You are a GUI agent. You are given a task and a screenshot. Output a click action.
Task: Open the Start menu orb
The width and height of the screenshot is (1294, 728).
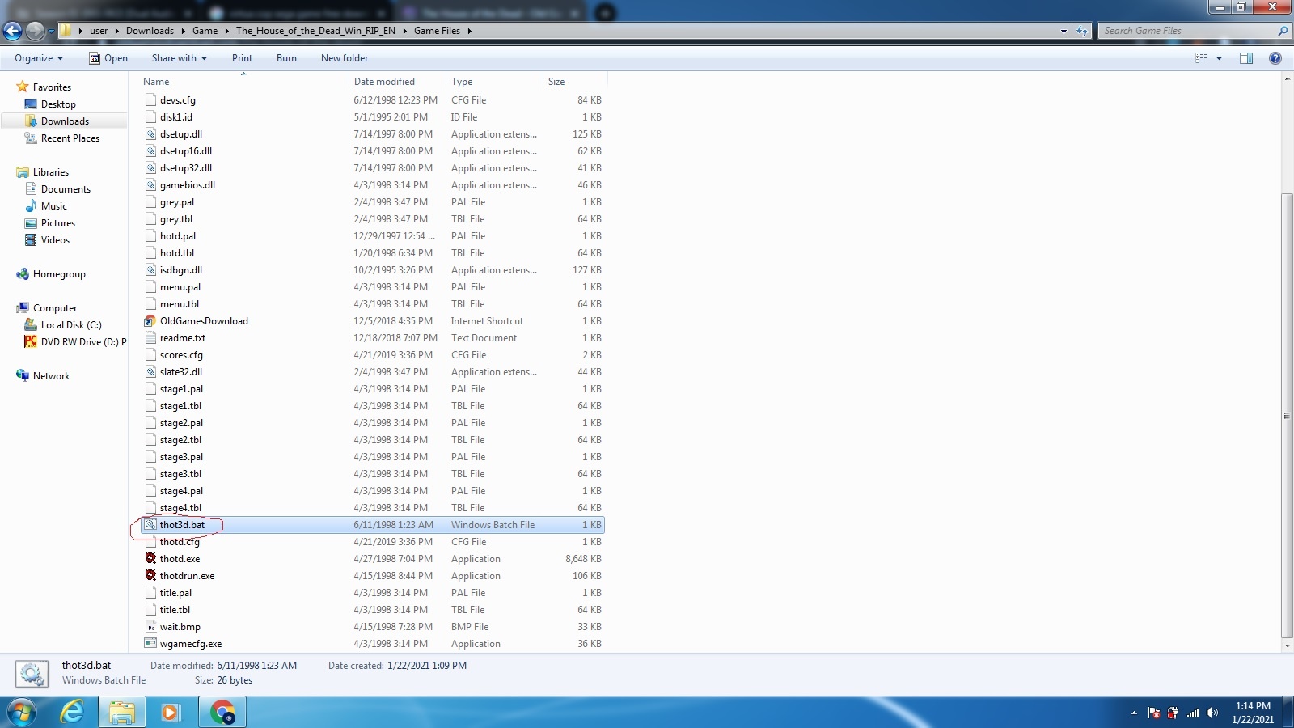[22, 713]
